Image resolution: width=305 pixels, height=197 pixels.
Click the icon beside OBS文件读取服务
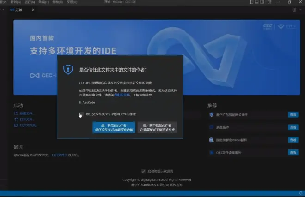[212, 153]
